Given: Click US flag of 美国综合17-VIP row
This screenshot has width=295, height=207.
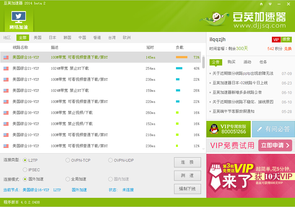Looking at the screenshot, I should (x=6, y=79).
